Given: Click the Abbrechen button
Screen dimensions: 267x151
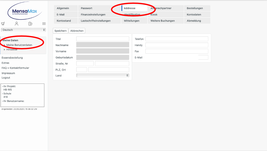Looking at the screenshot, I should [x=77, y=31].
